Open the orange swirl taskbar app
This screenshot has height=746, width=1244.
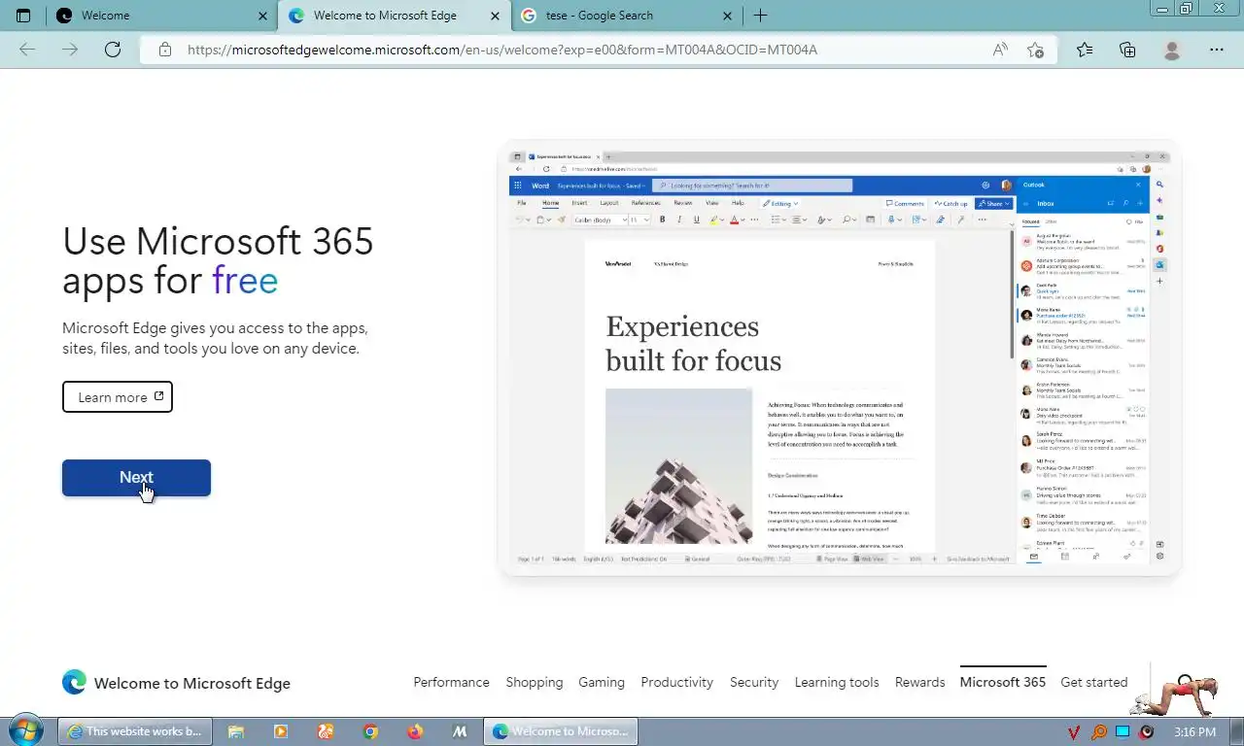pyautogui.click(x=326, y=731)
